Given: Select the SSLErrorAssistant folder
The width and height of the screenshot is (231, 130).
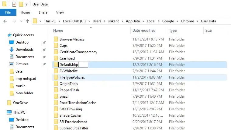Looking at the screenshot, I should click(x=73, y=122).
